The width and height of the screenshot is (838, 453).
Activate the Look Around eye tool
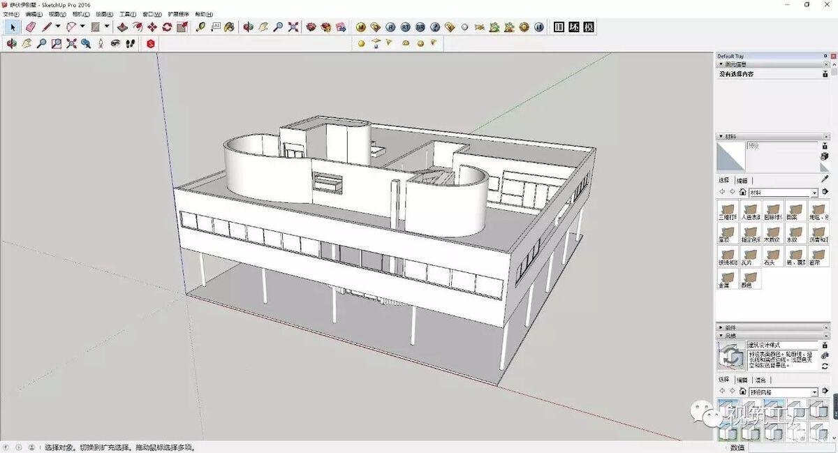115,43
